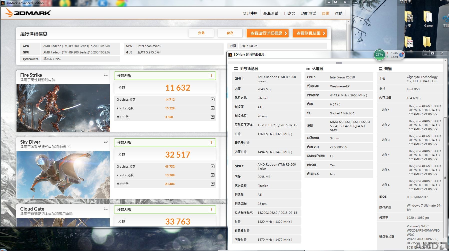449x251 pixels.
Task: Click the 18432MB total memory value
Action: coord(414,98)
